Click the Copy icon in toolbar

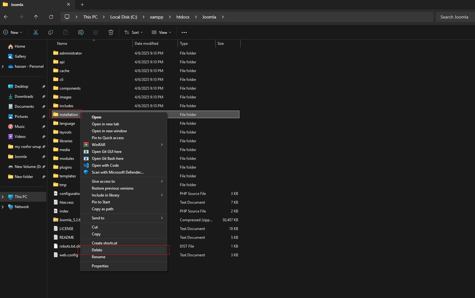pyautogui.click(x=51, y=32)
